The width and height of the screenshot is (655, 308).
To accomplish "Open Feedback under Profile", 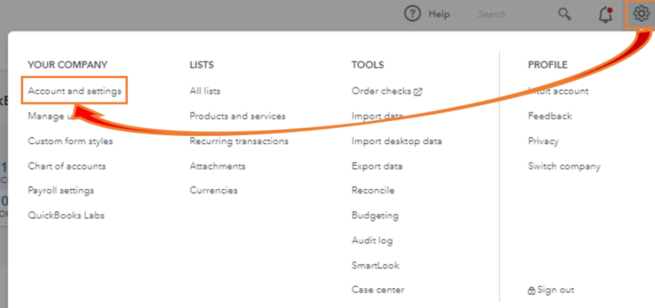I will (550, 116).
